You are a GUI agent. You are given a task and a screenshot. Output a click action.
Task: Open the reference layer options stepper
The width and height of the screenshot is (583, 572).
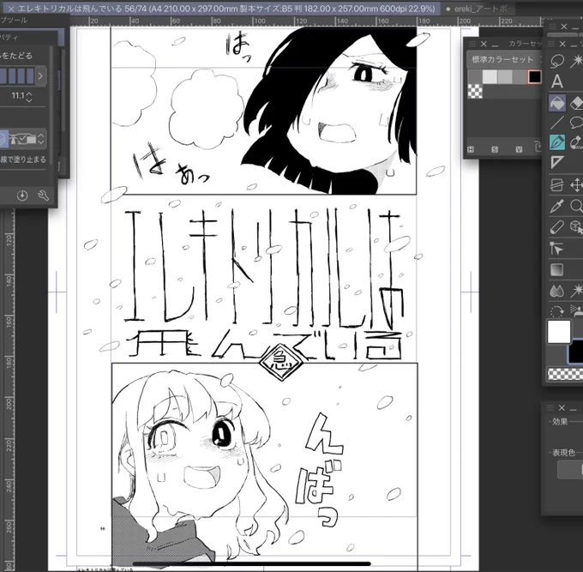click(x=41, y=139)
